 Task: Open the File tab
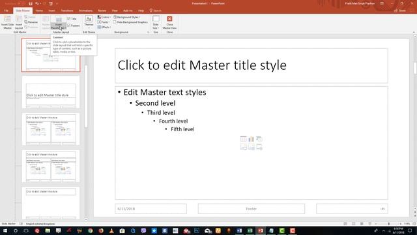tap(6, 10)
